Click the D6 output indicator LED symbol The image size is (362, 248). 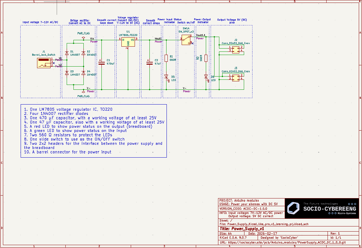pyautogui.click(x=206, y=77)
